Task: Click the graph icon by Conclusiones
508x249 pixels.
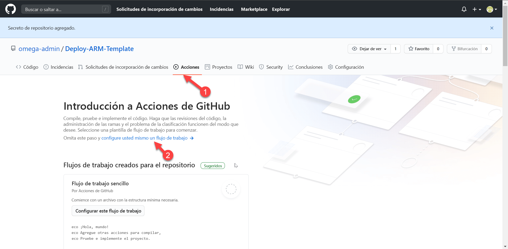Action: tap(291, 67)
